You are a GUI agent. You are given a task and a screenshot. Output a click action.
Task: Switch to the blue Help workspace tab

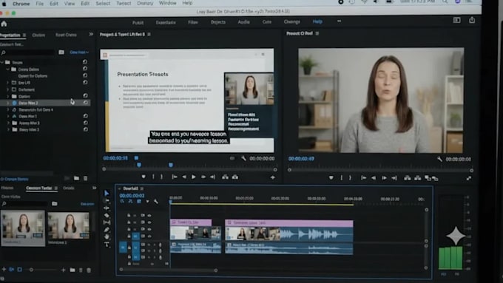(317, 21)
